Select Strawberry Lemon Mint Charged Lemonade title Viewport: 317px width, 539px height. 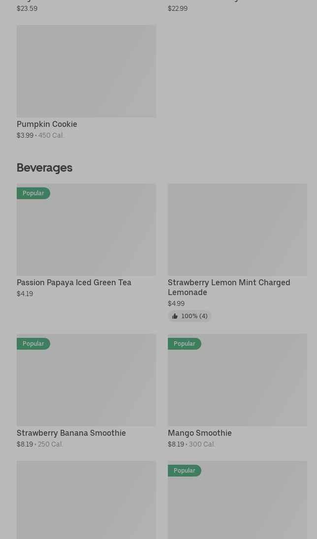pyautogui.click(x=229, y=287)
